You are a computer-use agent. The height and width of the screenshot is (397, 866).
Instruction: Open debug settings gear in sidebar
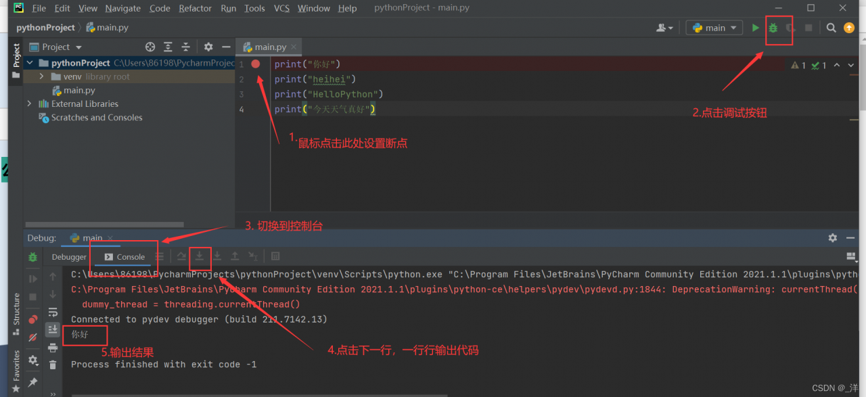[x=32, y=360]
